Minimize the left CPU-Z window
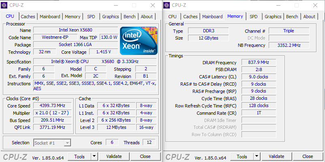The height and width of the screenshot is (162, 325). (x=133, y=5)
